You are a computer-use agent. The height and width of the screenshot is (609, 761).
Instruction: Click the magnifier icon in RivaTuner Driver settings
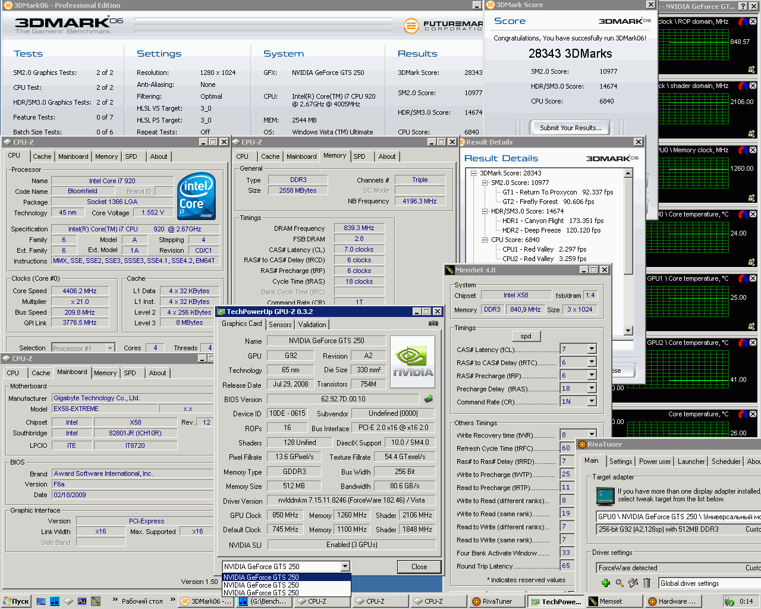620,583
